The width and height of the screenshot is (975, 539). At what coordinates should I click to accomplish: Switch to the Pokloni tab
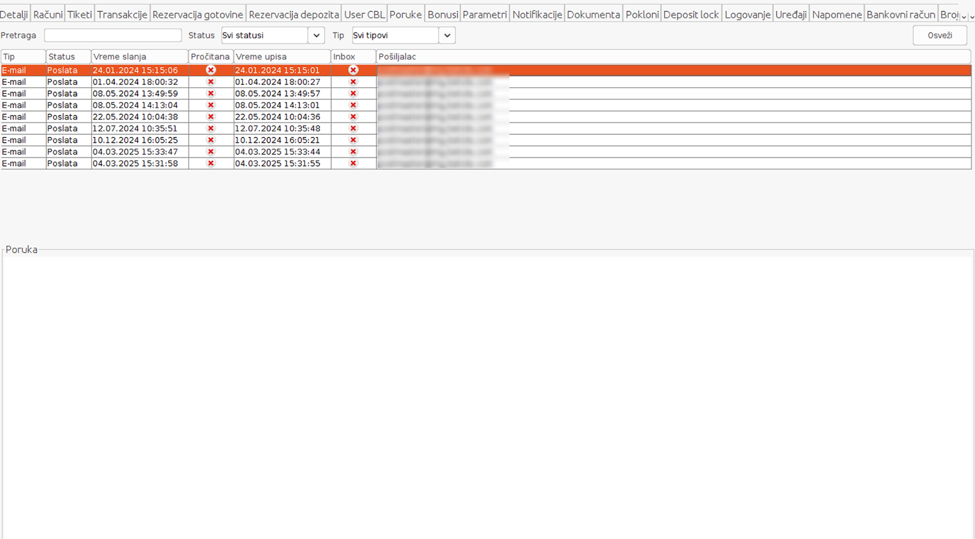(642, 15)
